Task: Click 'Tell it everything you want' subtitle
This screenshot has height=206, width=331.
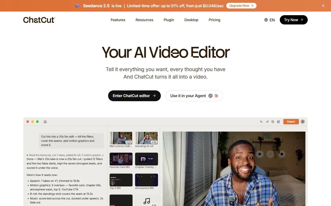Action: point(165,69)
